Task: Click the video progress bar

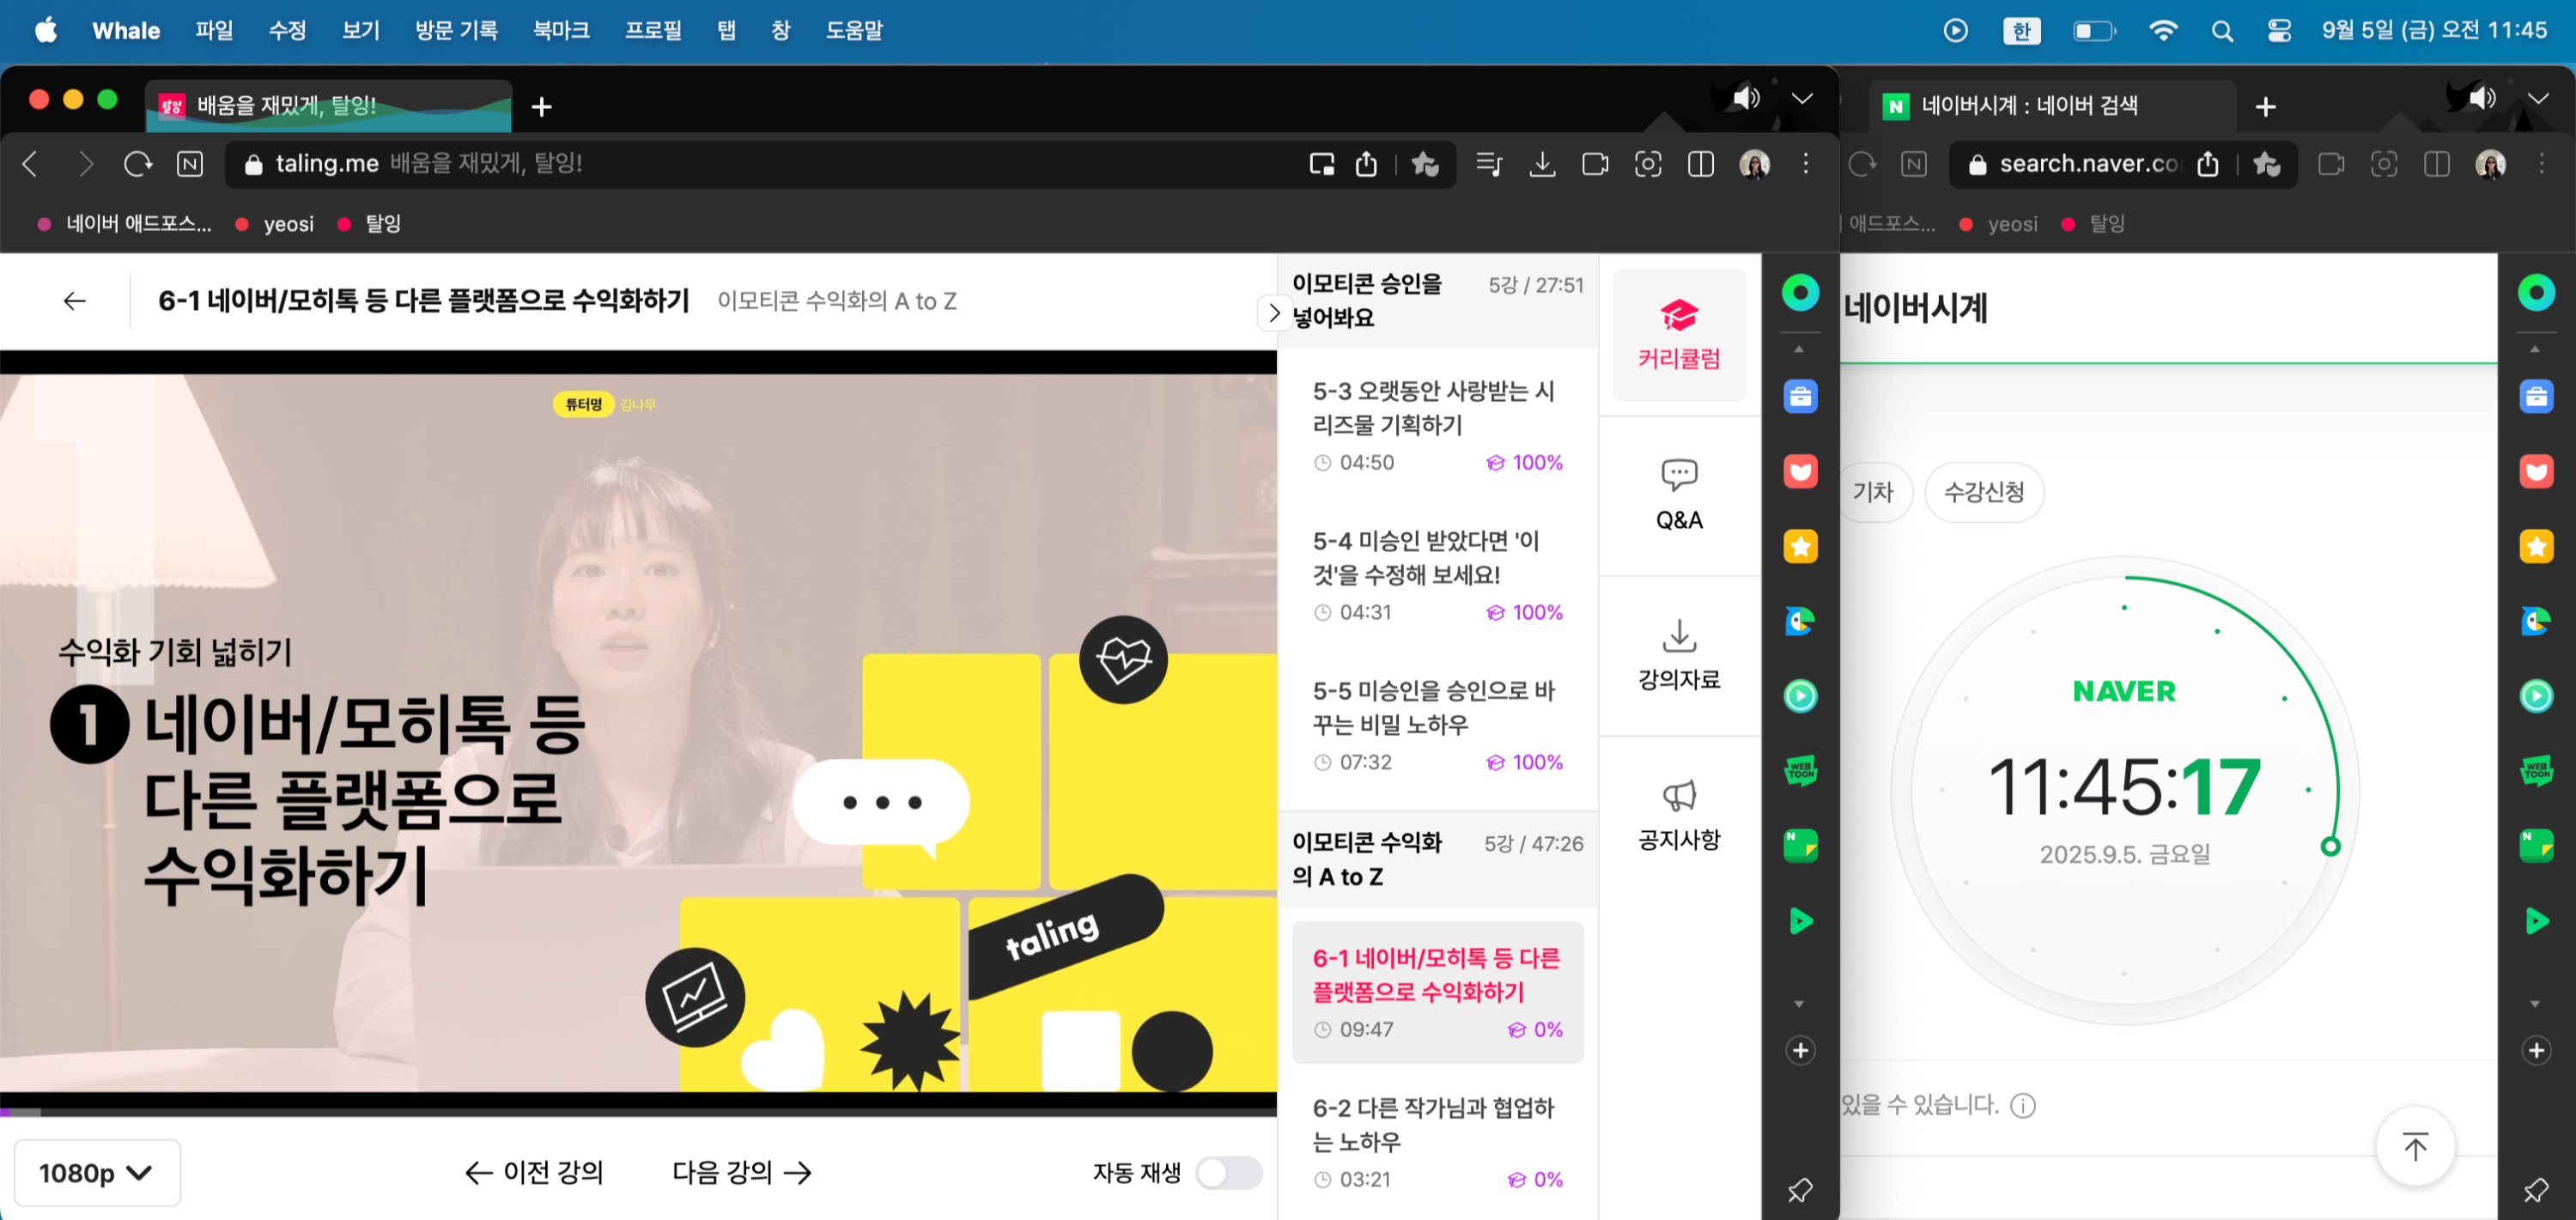Action: tap(638, 1111)
